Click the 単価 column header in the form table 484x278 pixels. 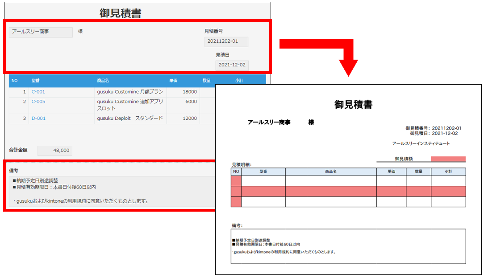[x=173, y=81]
